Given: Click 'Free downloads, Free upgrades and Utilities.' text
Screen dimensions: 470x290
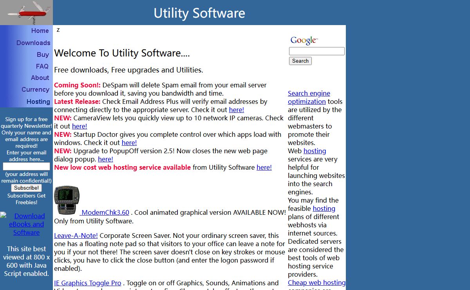Looking at the screenshot, I should (x=128, y=70).
